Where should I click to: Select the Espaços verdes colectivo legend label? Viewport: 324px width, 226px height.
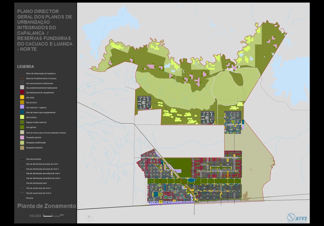click(36, 122)
